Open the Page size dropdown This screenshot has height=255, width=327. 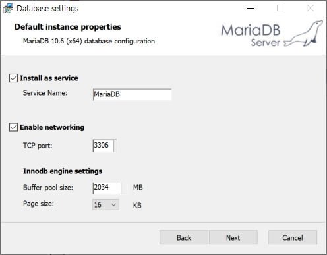tap(105, 205)
